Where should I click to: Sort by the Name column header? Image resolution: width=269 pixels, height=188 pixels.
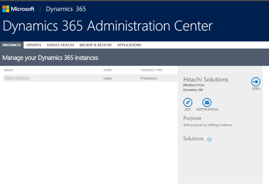(x=9, y=70)
